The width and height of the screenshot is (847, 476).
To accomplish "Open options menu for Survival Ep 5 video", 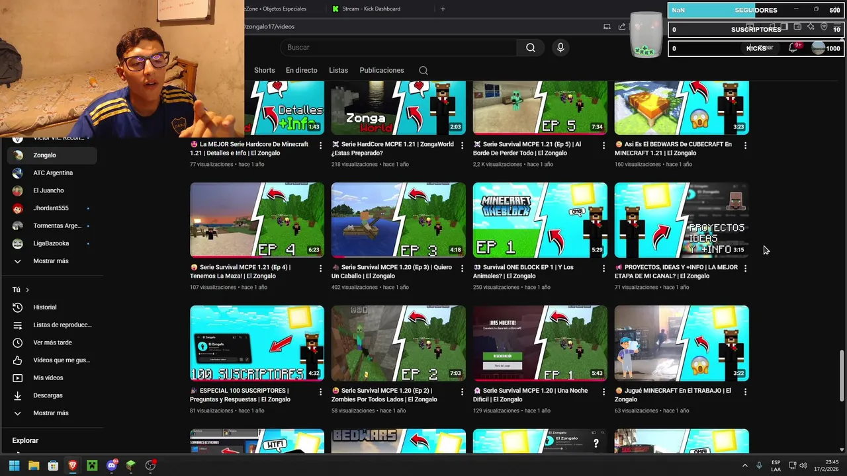I will coord(603,145).
